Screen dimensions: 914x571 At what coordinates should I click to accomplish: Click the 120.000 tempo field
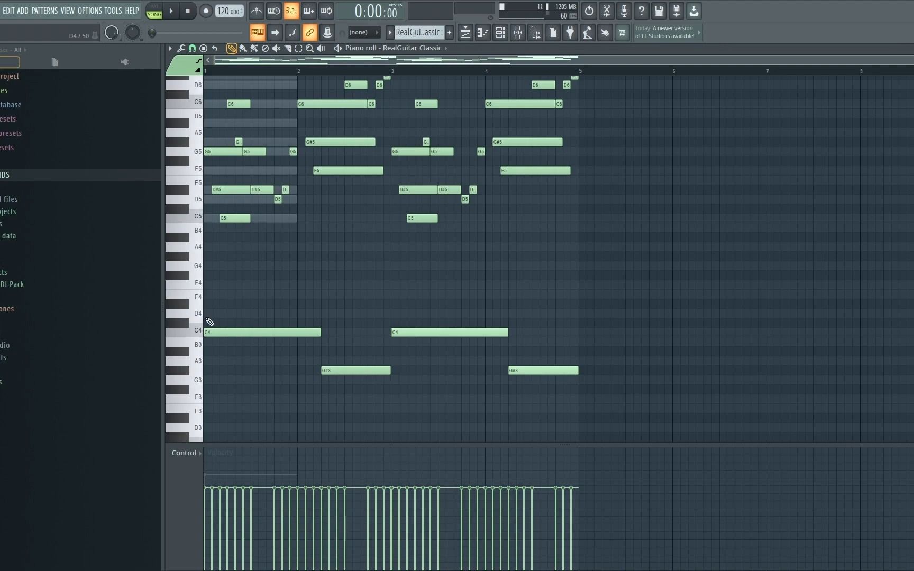(230, 11)
